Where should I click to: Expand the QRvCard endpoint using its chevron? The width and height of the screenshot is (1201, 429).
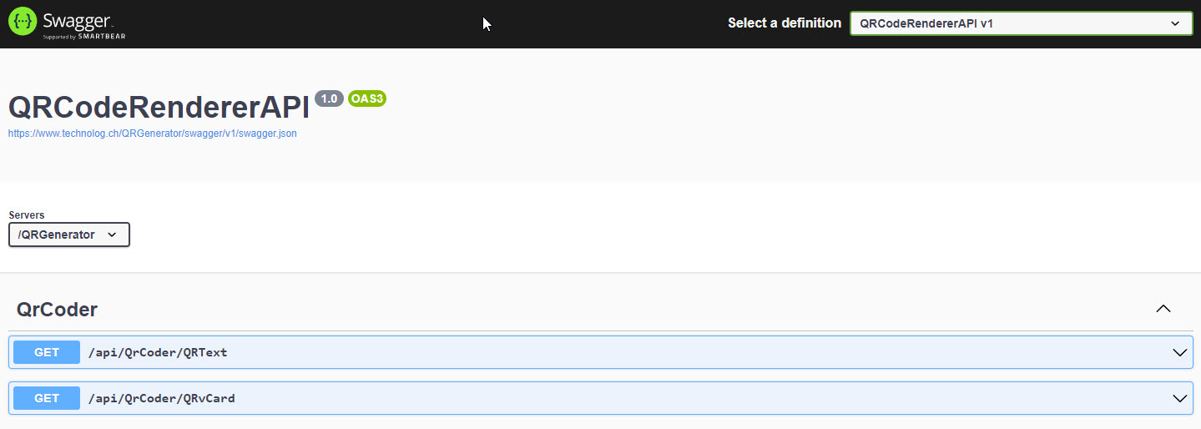1180,398
